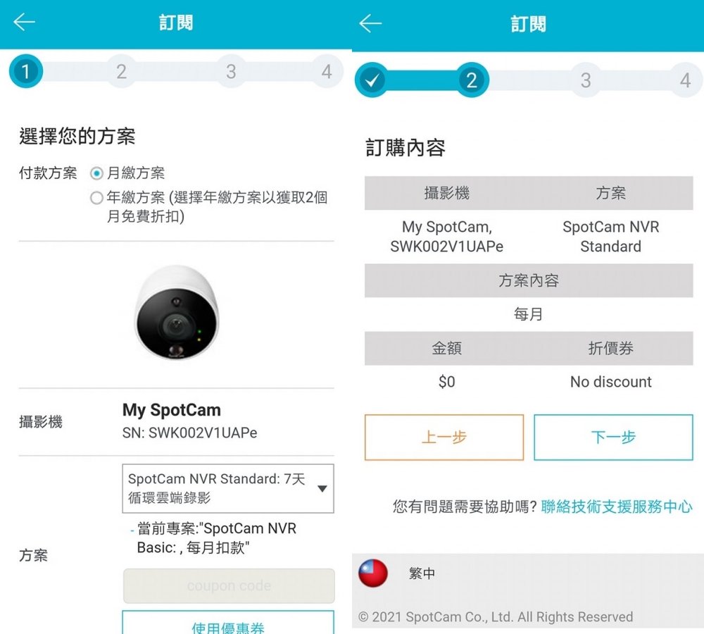Viewport: 704px width, 634px height.
Task: Click the 金額 column header
Action: (x=447, y=348)
